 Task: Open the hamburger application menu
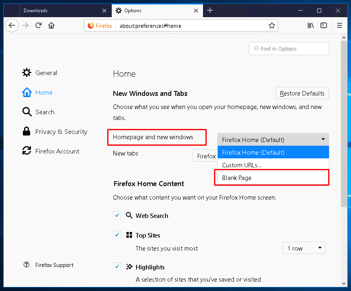pyautogui.click(x=339, y=25)
